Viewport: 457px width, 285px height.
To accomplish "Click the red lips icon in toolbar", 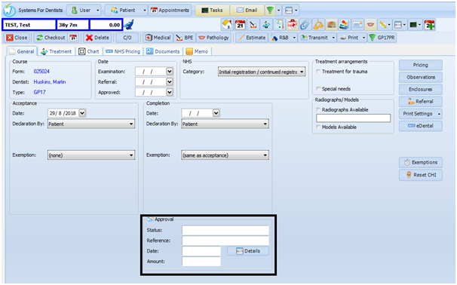I will tap(370, 25).
